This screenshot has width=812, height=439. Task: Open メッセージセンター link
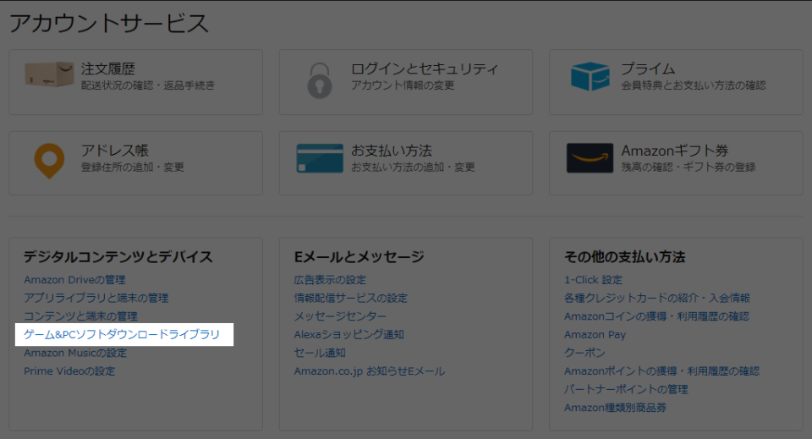coord(340,316)
